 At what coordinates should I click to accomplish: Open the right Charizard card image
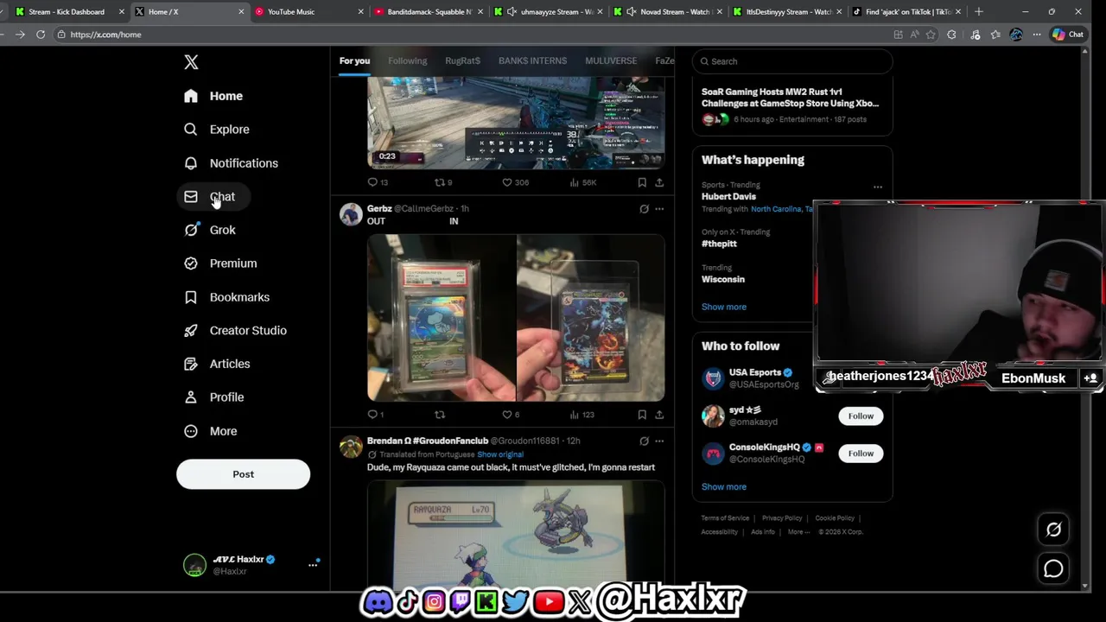(591, 318)
